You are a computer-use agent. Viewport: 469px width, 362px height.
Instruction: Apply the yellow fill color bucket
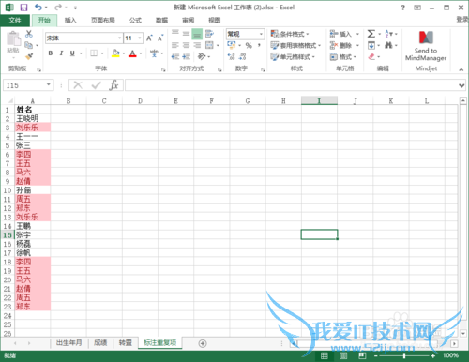(115, 53)
